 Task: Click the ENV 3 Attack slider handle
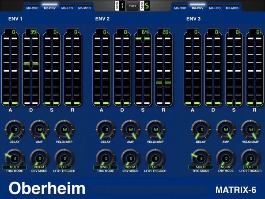(193, 103)
